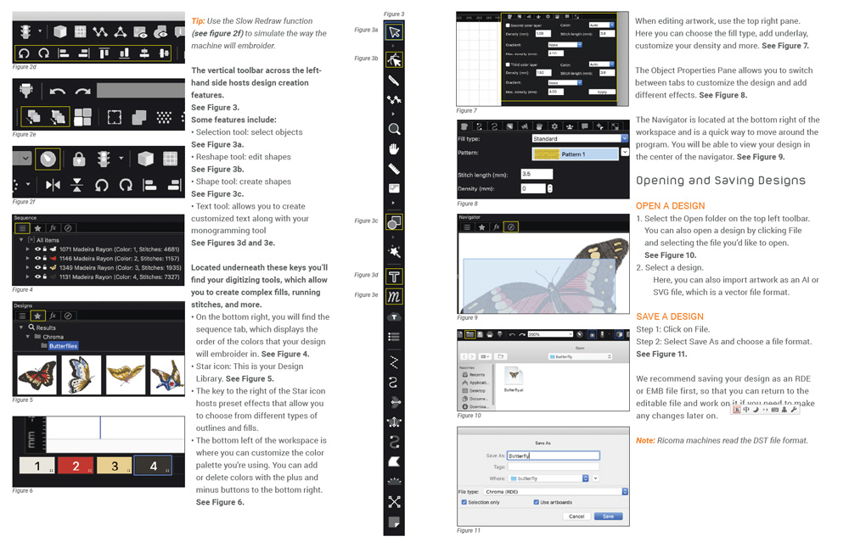This screenshot has width=849, height=542.
Task: Select the Selection arrow tool in vertical toolbar
Action: 394,31
